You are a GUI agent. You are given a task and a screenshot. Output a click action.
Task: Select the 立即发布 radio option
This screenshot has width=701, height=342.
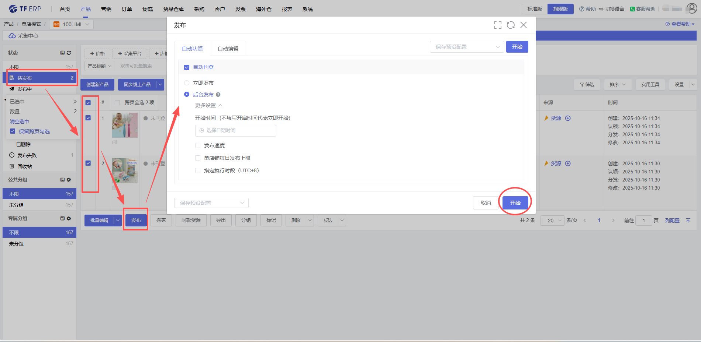click(187, 83)
